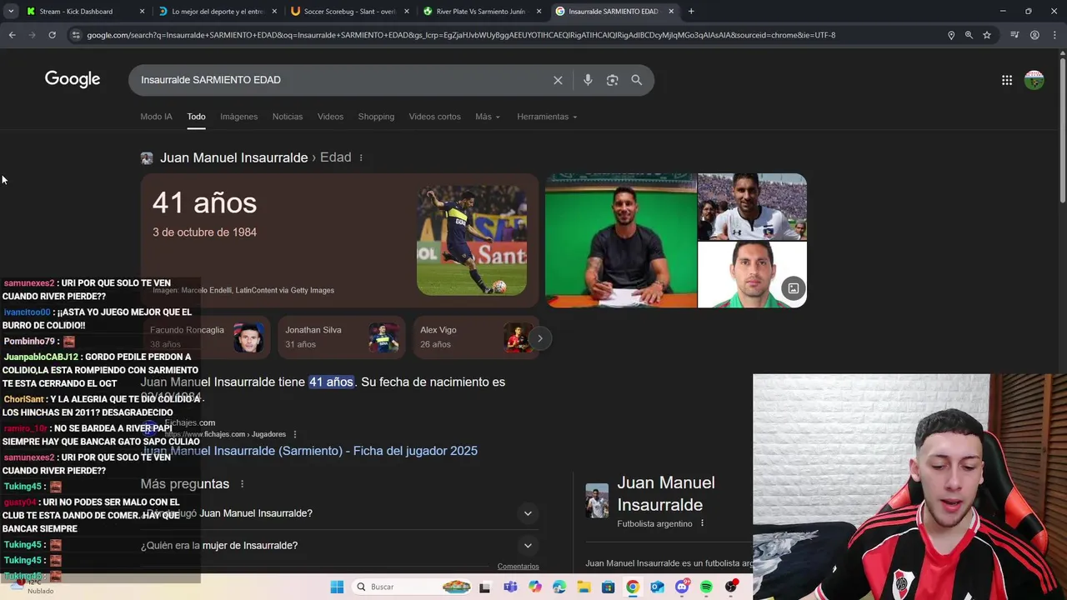Select Shopping results tab
This screenshot has width=1067, height=600.
pos(376,117)
